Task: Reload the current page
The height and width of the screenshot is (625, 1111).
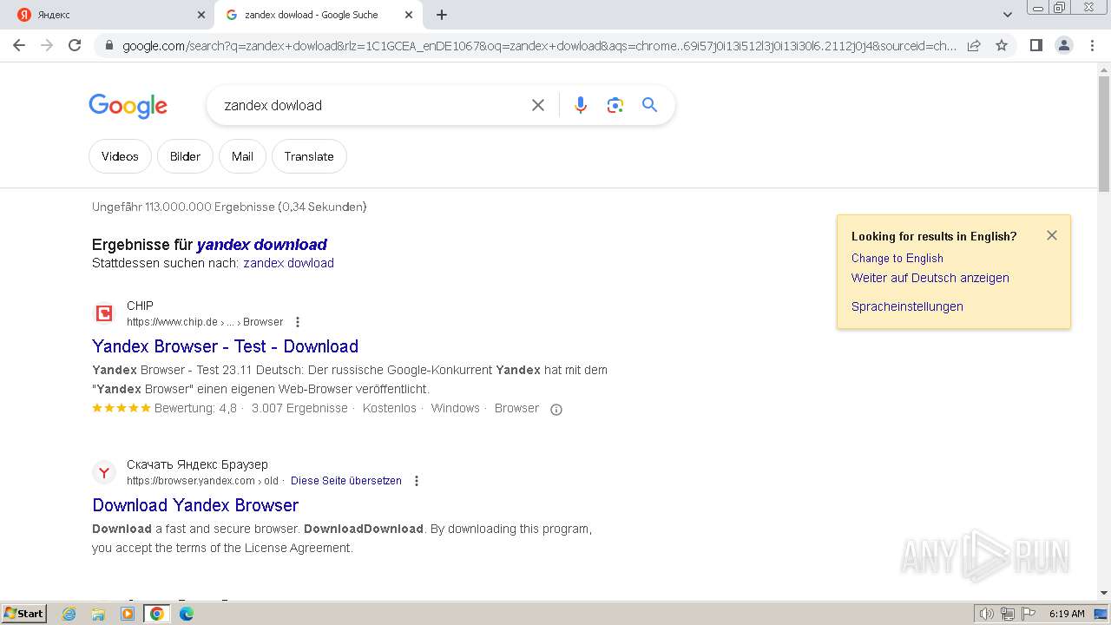Action: [x=75, y=45]
